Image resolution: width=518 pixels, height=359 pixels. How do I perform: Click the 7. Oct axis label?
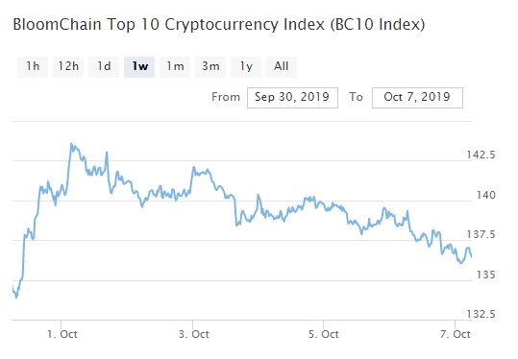455,334
